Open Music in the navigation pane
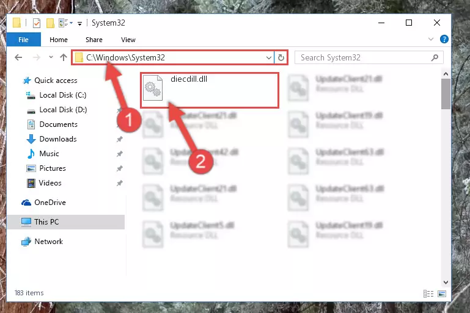The width and height of the screenshot is (470, 313). point(49,154)
